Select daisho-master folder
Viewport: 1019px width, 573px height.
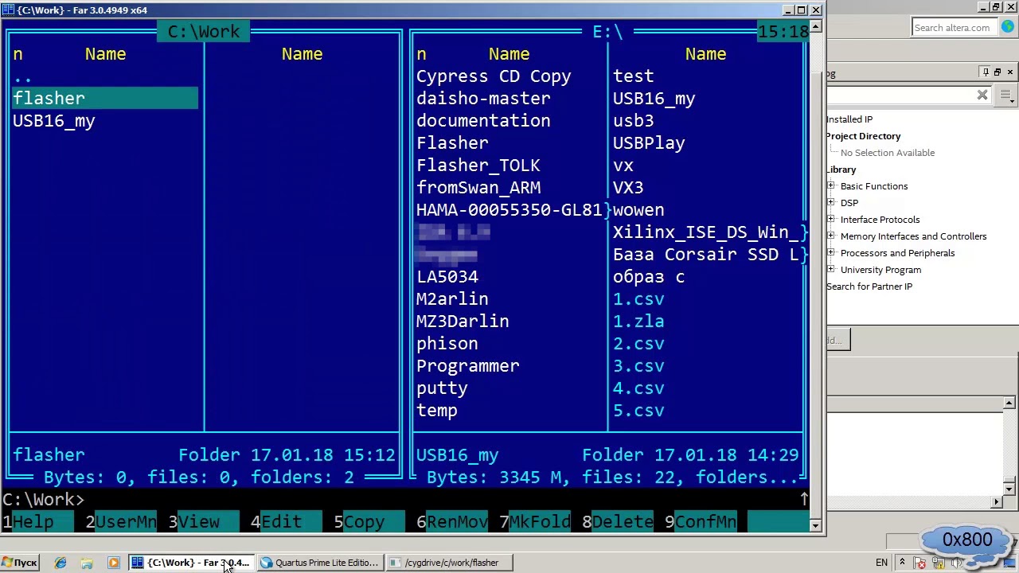(483, 99)
